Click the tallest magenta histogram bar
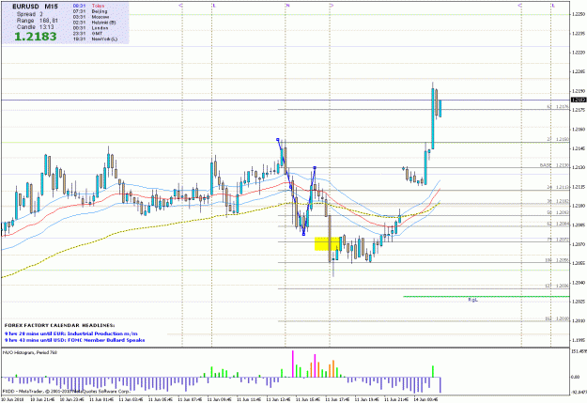 293,364
